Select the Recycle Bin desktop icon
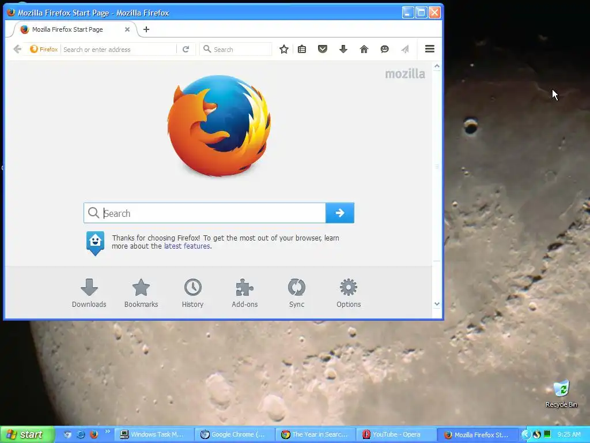Viewport: 590px width, 443px height. click(x=561, y=393)
